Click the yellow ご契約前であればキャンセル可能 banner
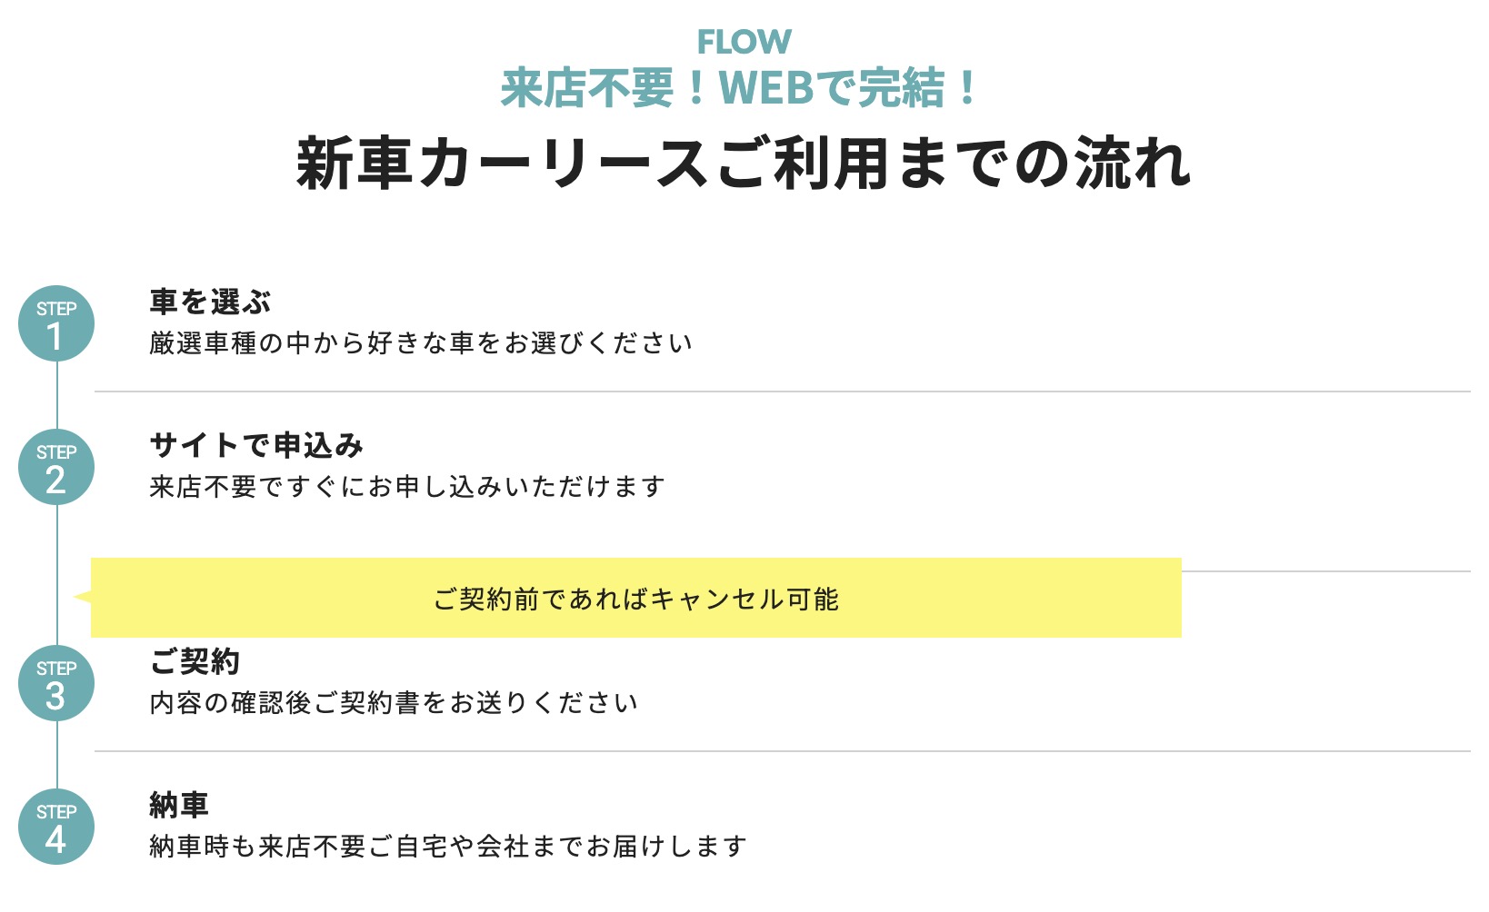Image resolution: width=1489 pixels, height=912 pixels. click(636, 599)
